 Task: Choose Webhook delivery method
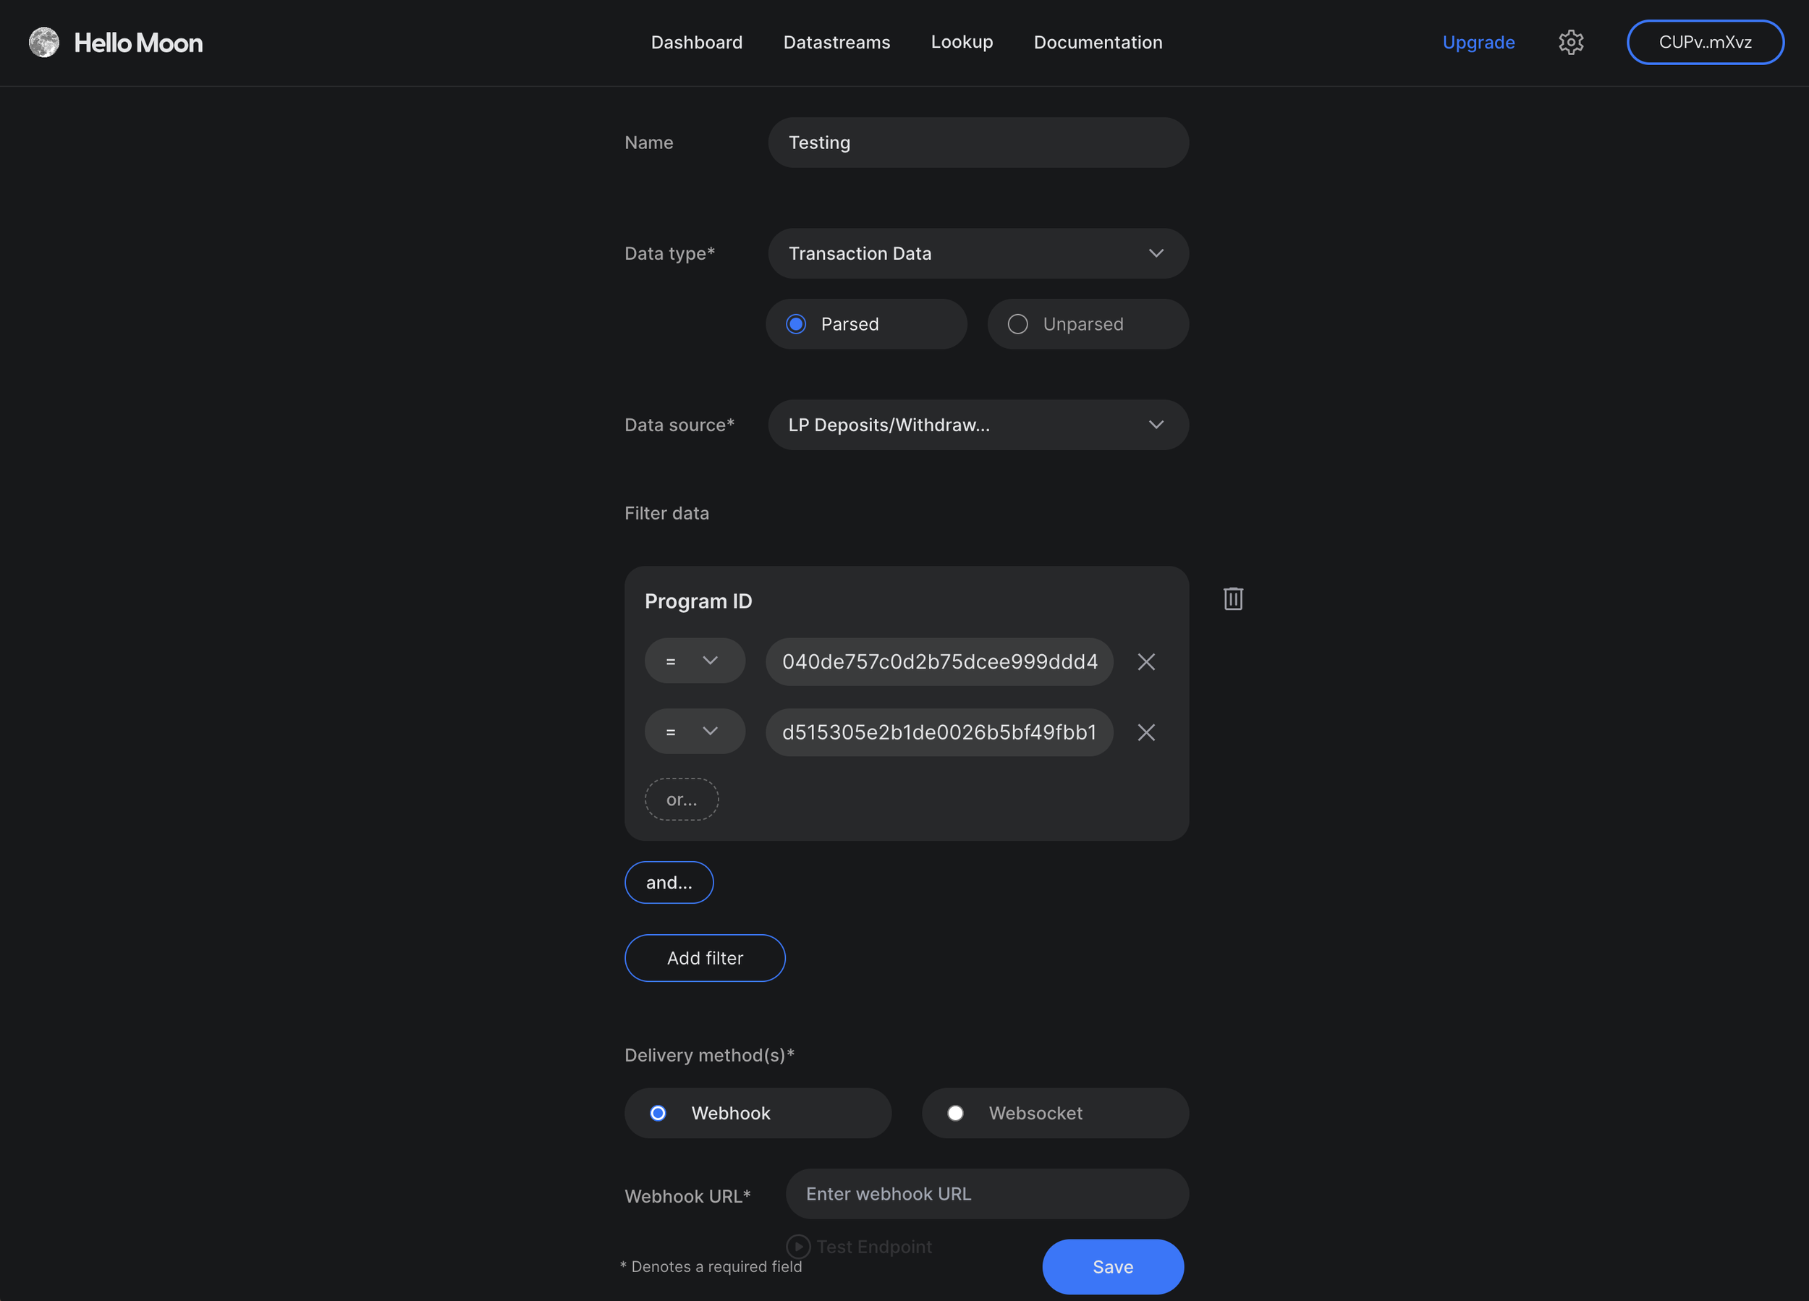(758, 1113)
